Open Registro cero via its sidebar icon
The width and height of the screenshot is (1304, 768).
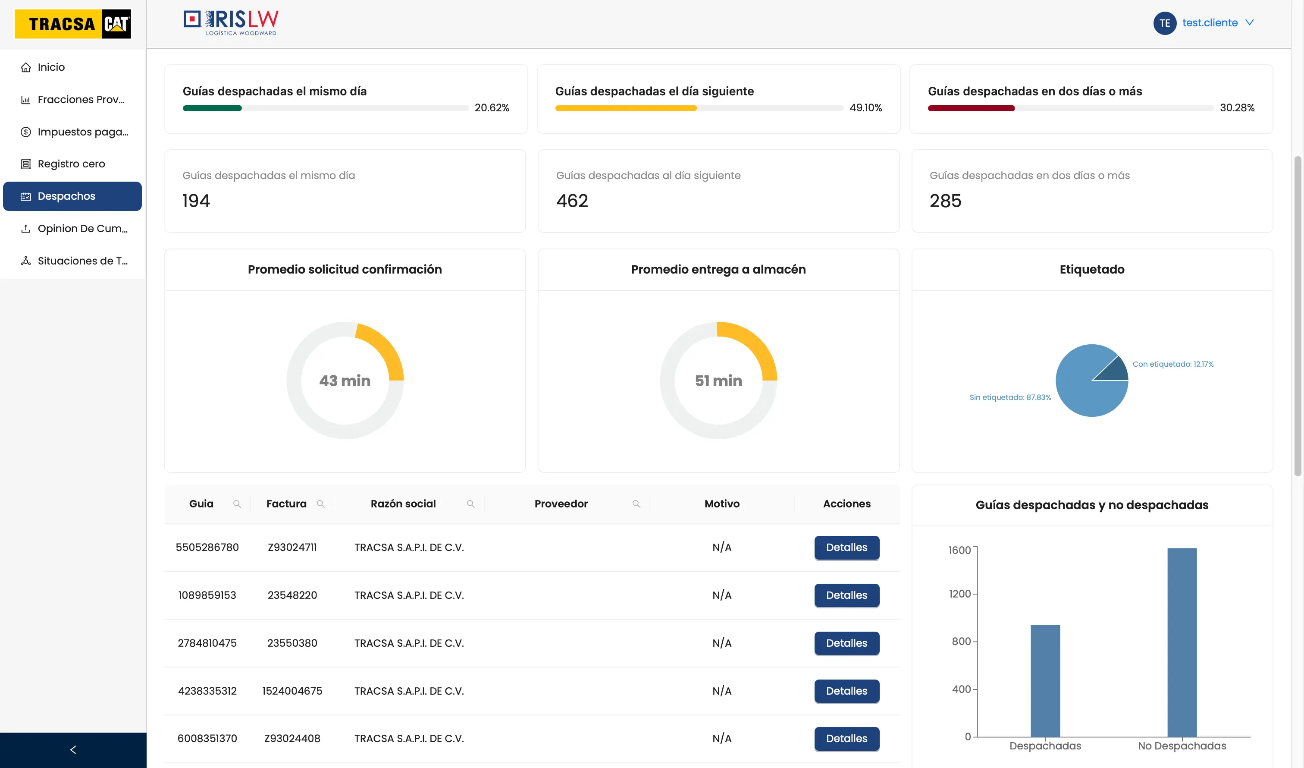[26, 164]
